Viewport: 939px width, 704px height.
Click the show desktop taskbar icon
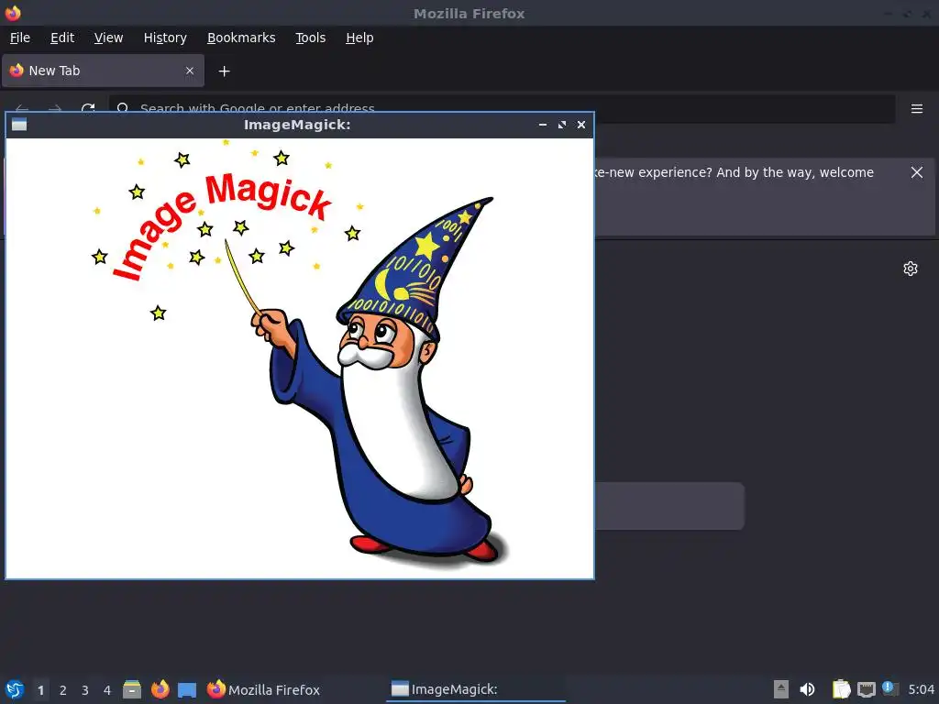187,689
